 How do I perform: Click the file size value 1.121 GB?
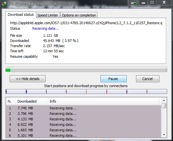(x=50, y=35)
